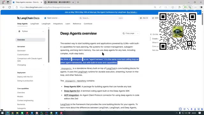Select the Reference nav tab
204x115 pixels.
pyautogui.click(x=77, y=24)
